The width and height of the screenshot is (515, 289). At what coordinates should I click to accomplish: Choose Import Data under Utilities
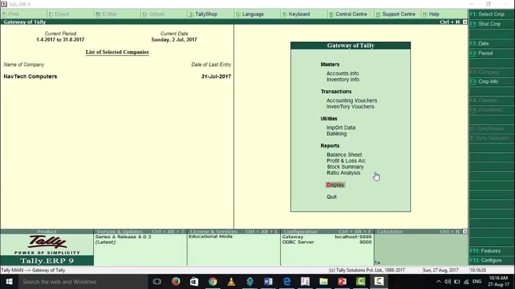click(x=341, y=128)
